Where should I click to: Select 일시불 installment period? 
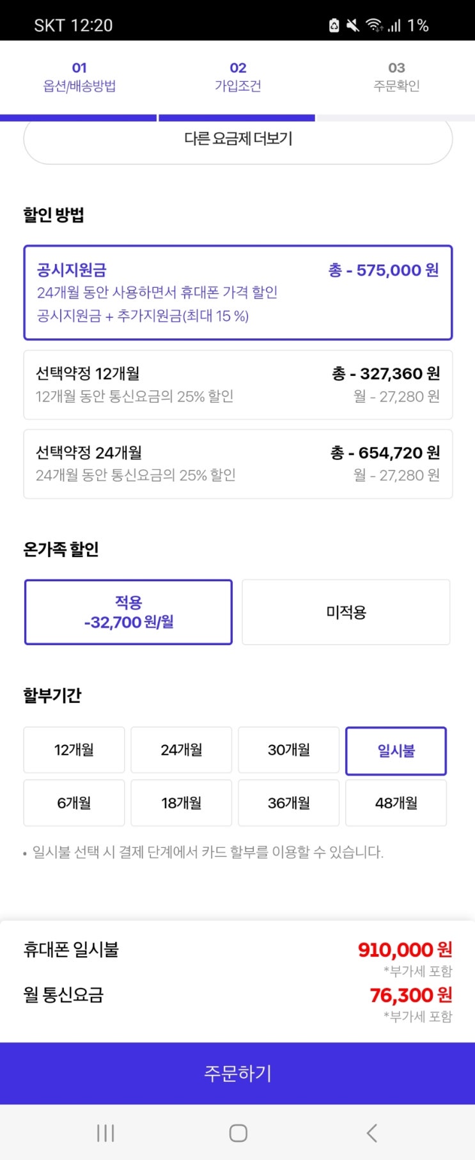pos(396,751)
